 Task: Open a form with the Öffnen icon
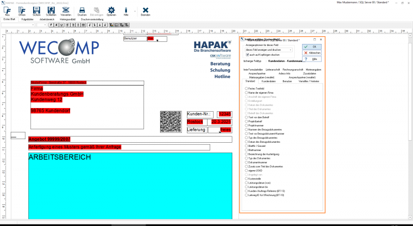[22, 11]
